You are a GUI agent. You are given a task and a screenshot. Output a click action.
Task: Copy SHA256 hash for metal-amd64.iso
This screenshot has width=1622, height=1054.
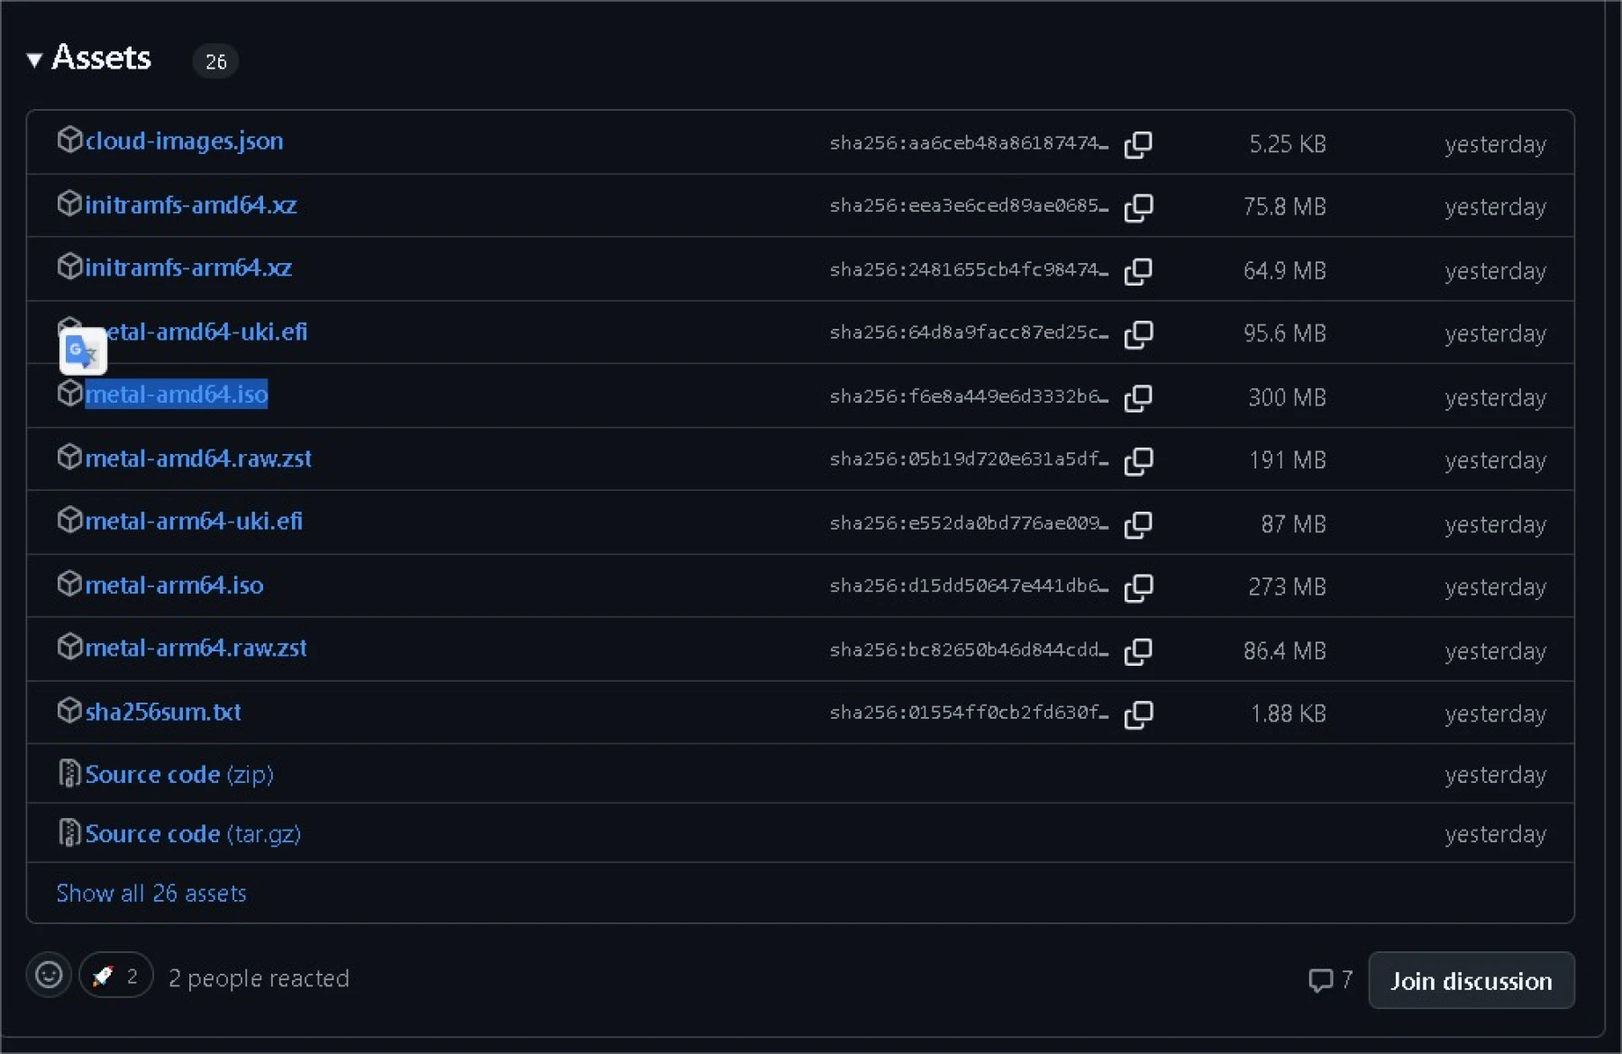click(1138, 397)
